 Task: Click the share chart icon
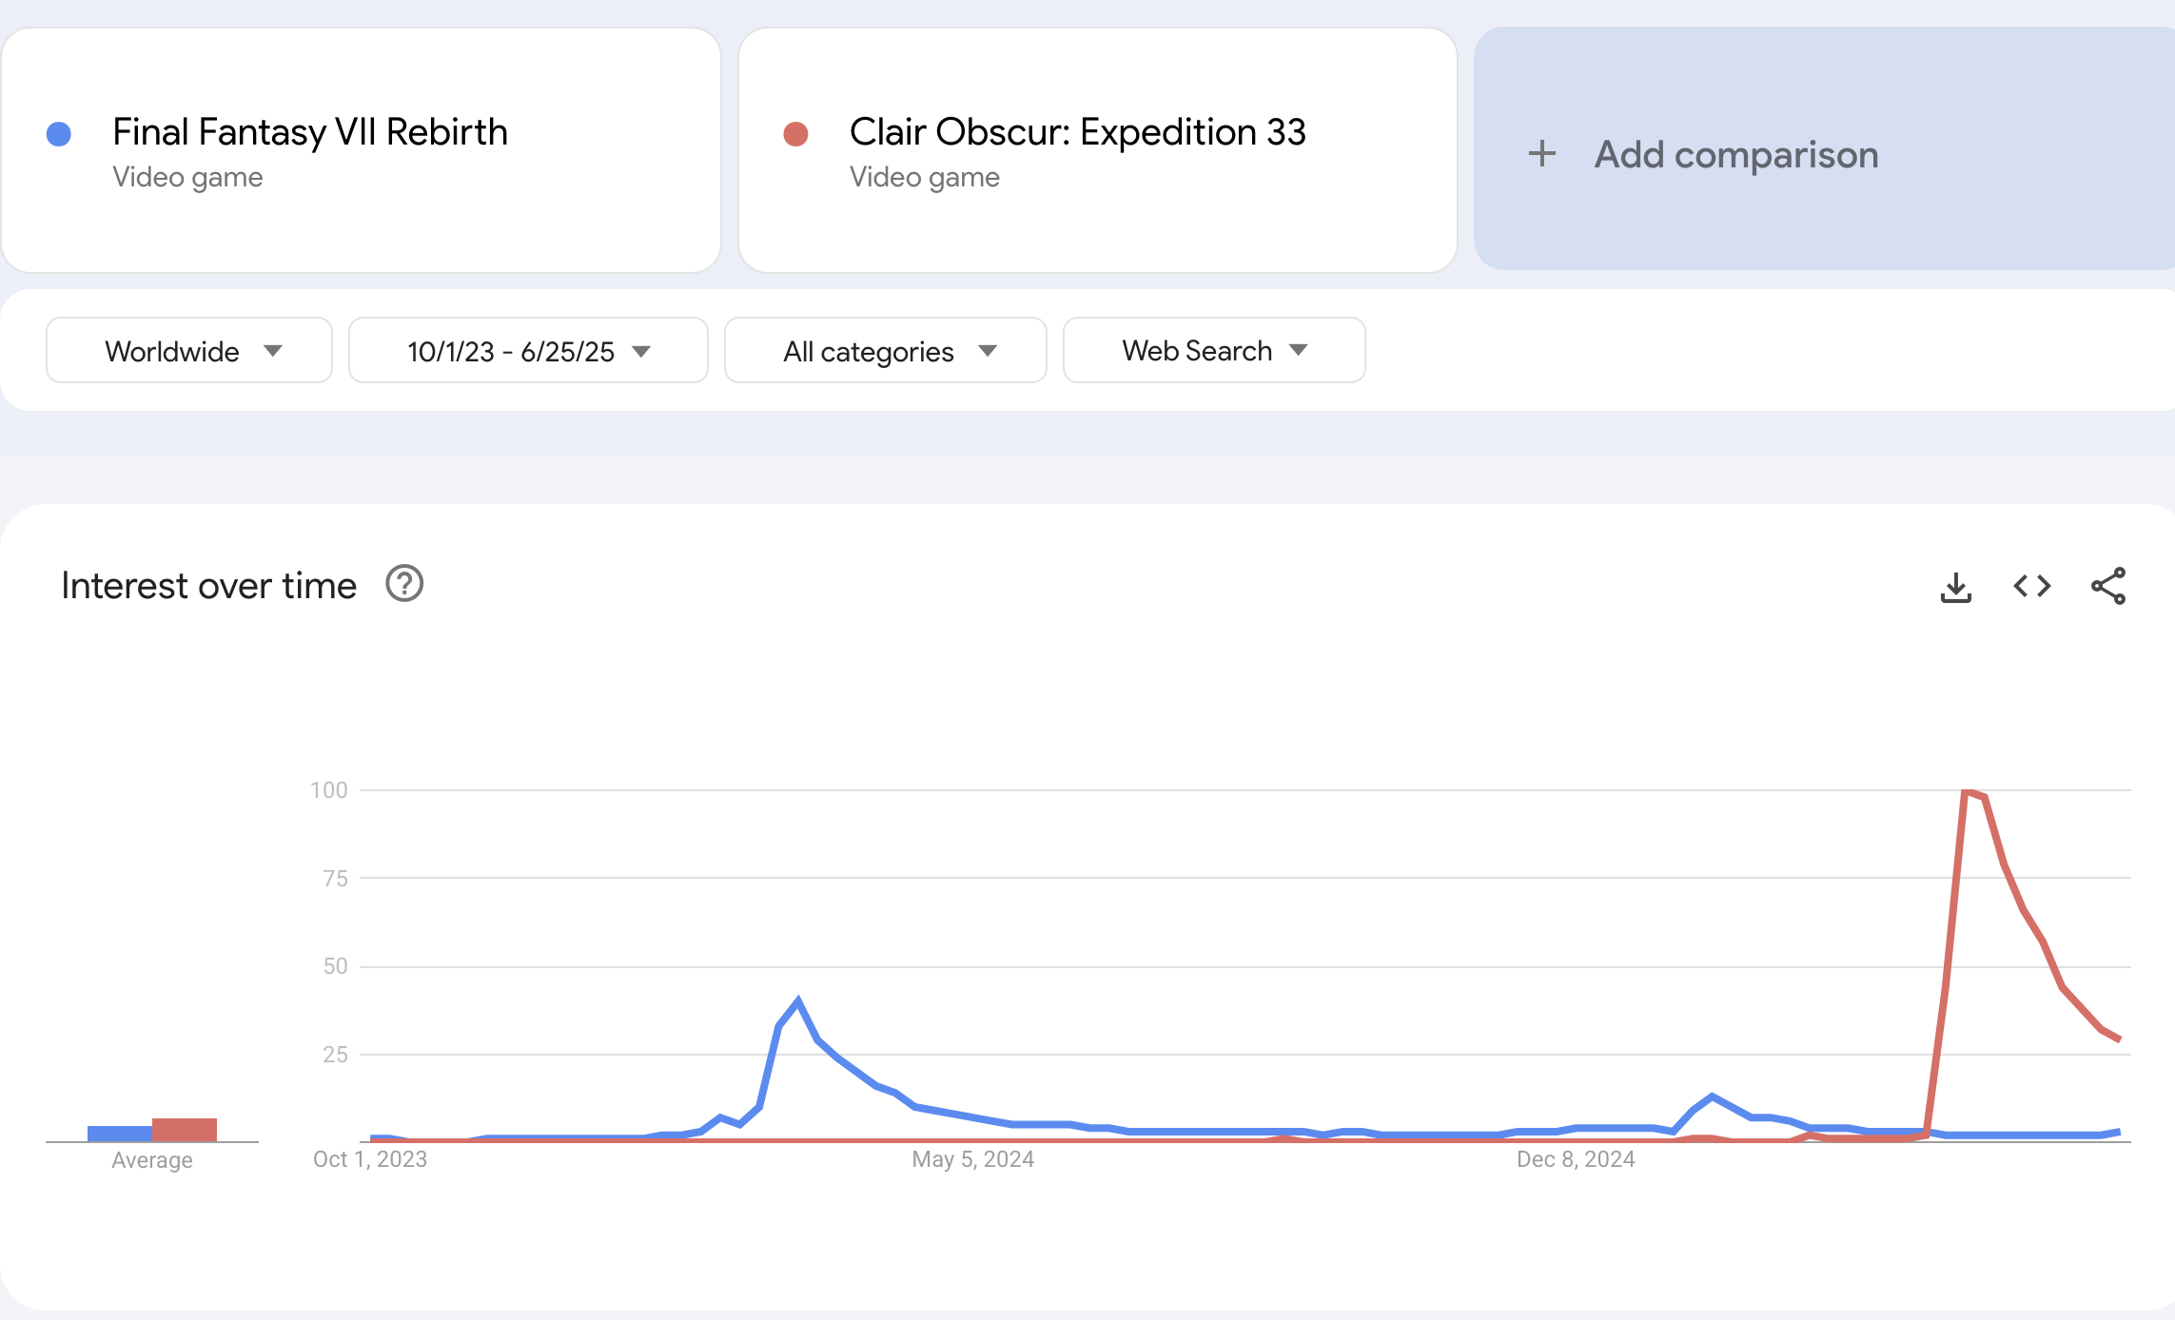tap(2107, 586)
